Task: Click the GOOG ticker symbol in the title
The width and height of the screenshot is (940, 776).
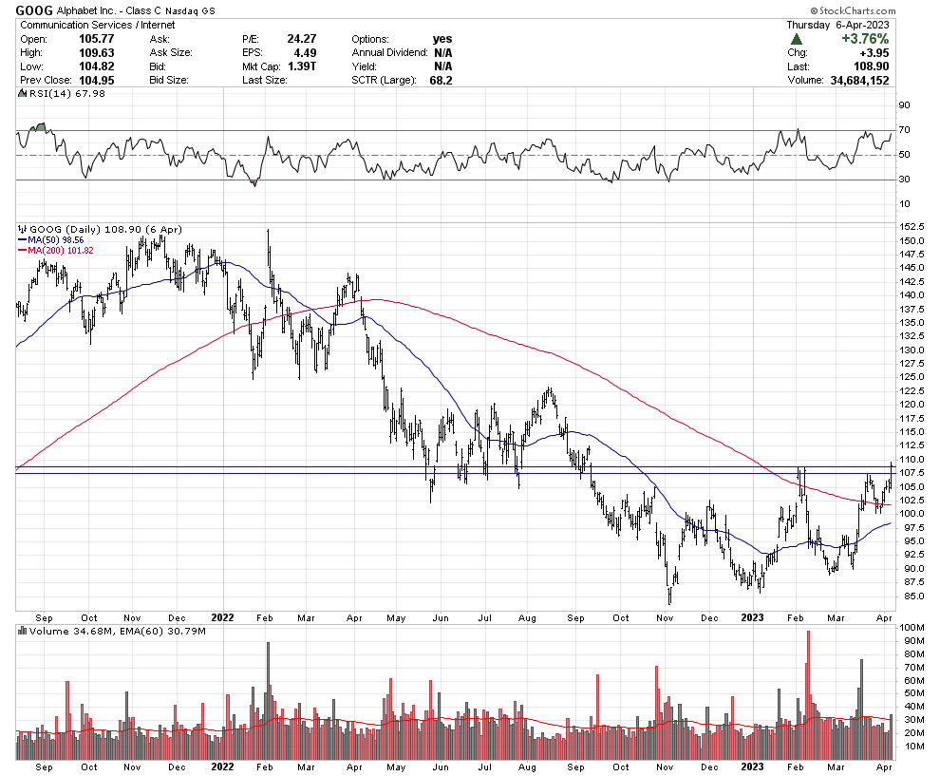Action: point(34,10)
